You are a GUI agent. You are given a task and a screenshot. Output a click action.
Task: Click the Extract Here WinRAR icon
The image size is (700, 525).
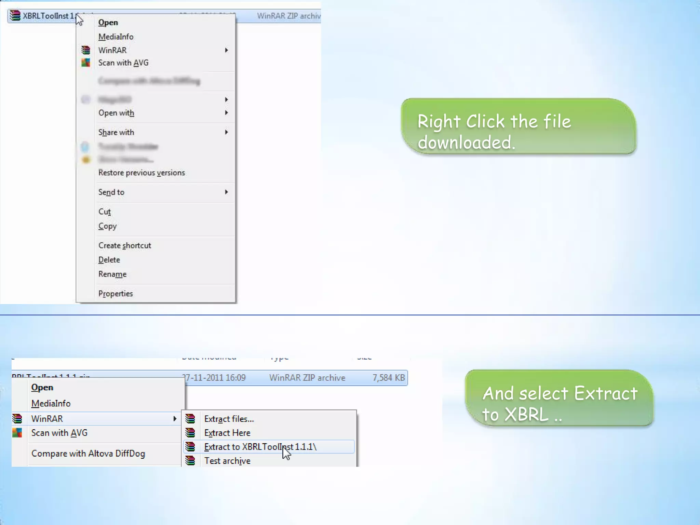tap(190, 433)
